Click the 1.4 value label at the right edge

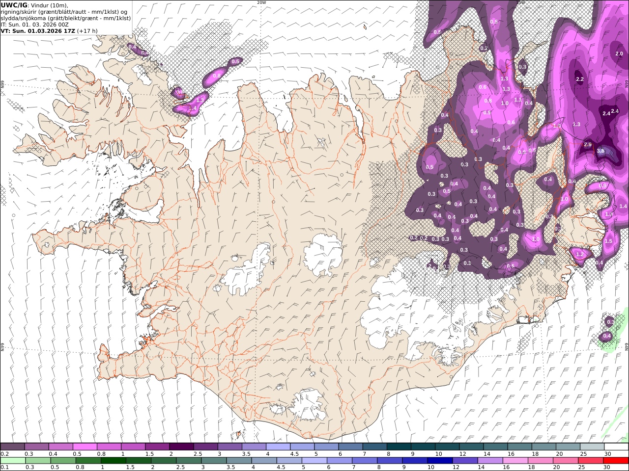coord(623,206)
